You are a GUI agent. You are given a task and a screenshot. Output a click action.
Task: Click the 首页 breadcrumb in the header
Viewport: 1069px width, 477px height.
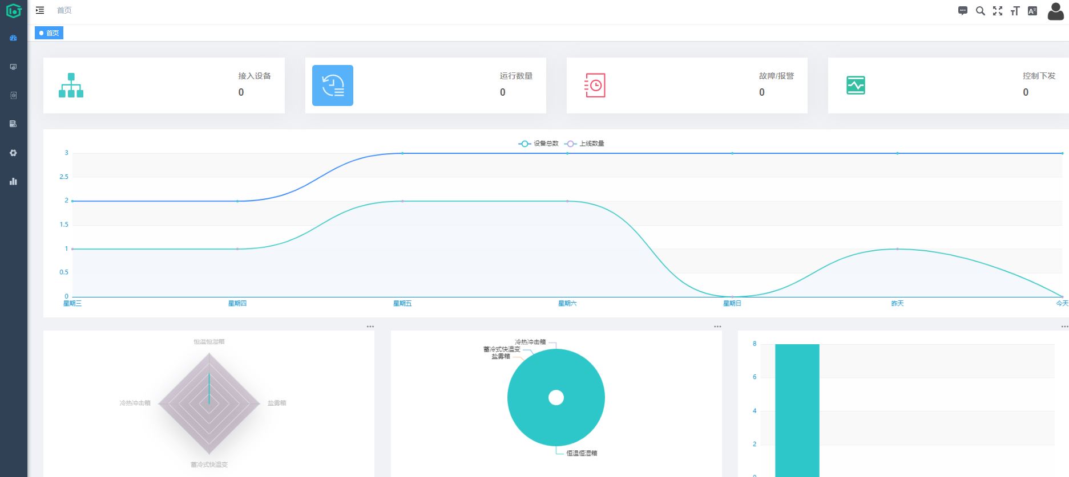point(64,10)
